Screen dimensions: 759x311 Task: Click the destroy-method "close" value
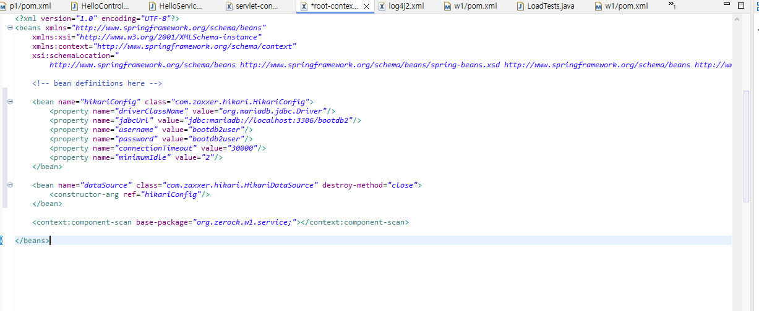(x=403, y=185)
